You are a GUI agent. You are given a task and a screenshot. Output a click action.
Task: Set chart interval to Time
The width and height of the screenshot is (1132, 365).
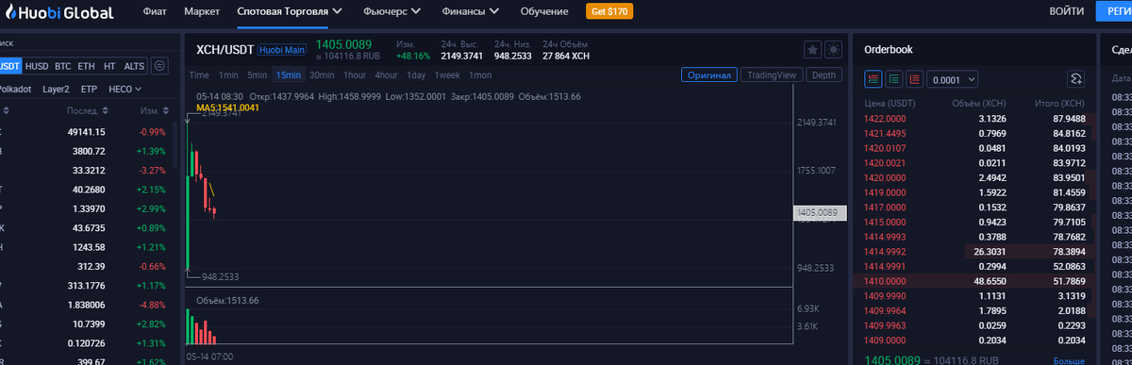click(199, 75)
